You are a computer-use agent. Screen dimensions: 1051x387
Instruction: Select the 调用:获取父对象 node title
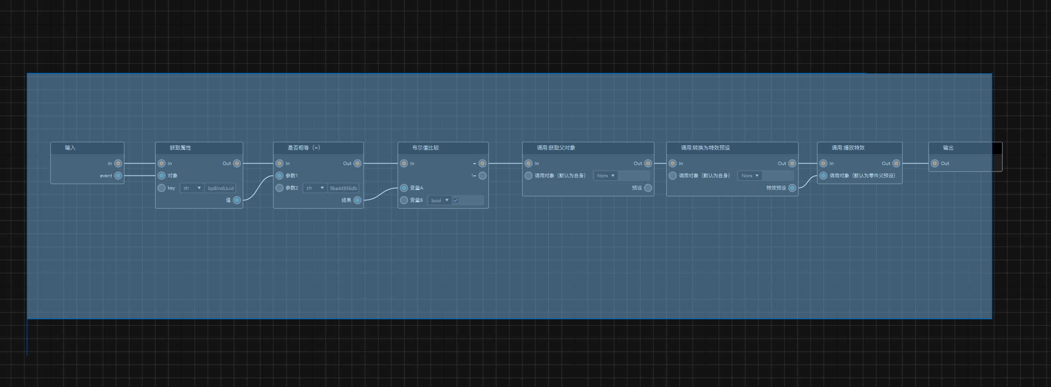556,148
